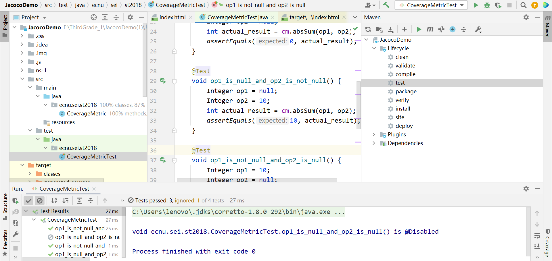Click JacocoDemo breadcrumb in navigation bar
Image resolution: width=552 pixels, height=261 pixels.
click(x=21, y=5)
